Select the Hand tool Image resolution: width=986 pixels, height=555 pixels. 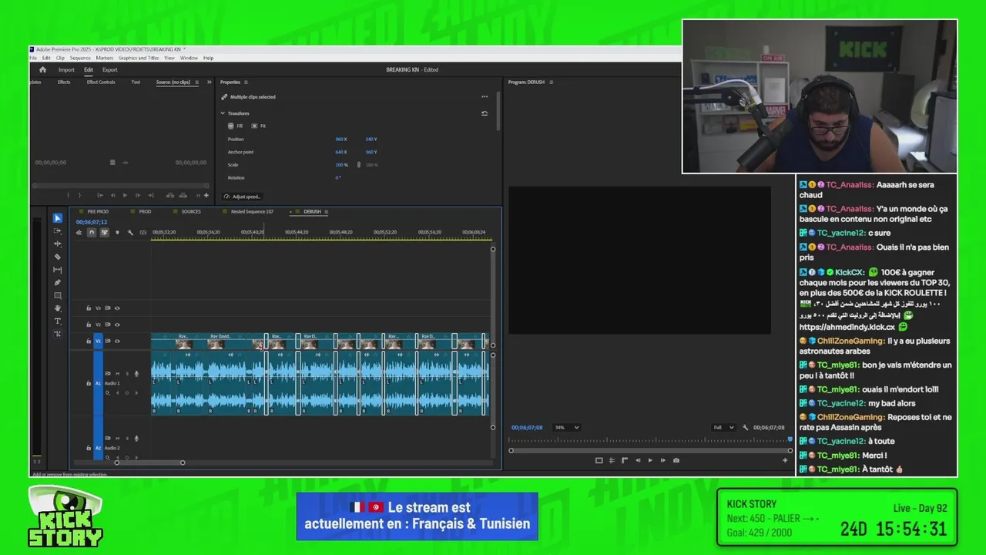pyautogui.click(x=58, y=308)
